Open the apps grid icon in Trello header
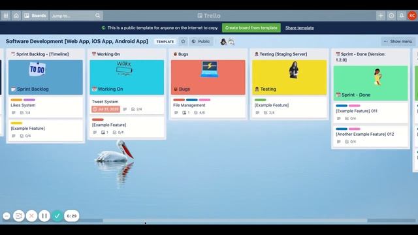This screenshot has height=235, width=418. pyautogui.click(x=6, y=16)
